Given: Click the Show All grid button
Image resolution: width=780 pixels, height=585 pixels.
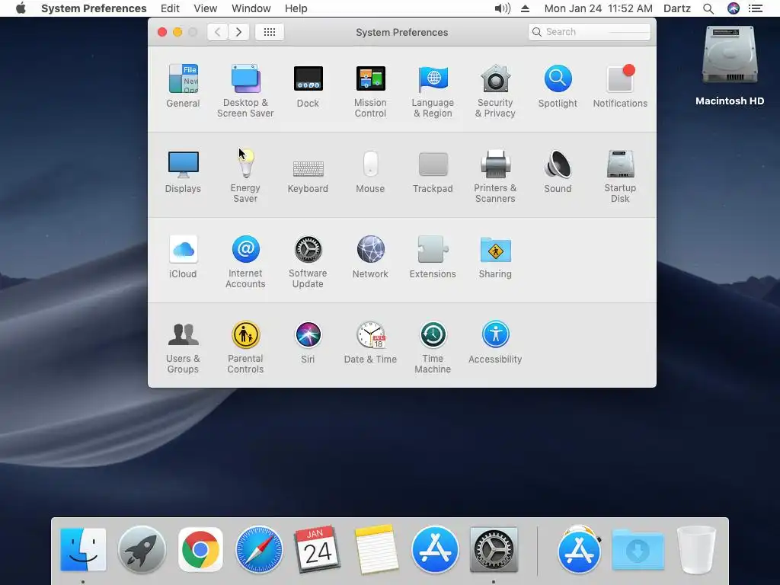Looking at the screenshot, I should pos(269,32).
